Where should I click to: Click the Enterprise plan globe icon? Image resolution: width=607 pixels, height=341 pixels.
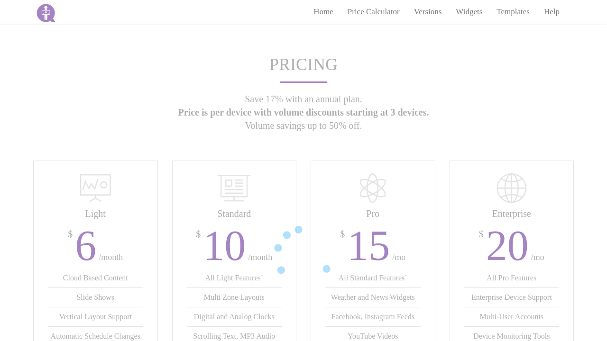pyautogui.click(x=512, y=188)
